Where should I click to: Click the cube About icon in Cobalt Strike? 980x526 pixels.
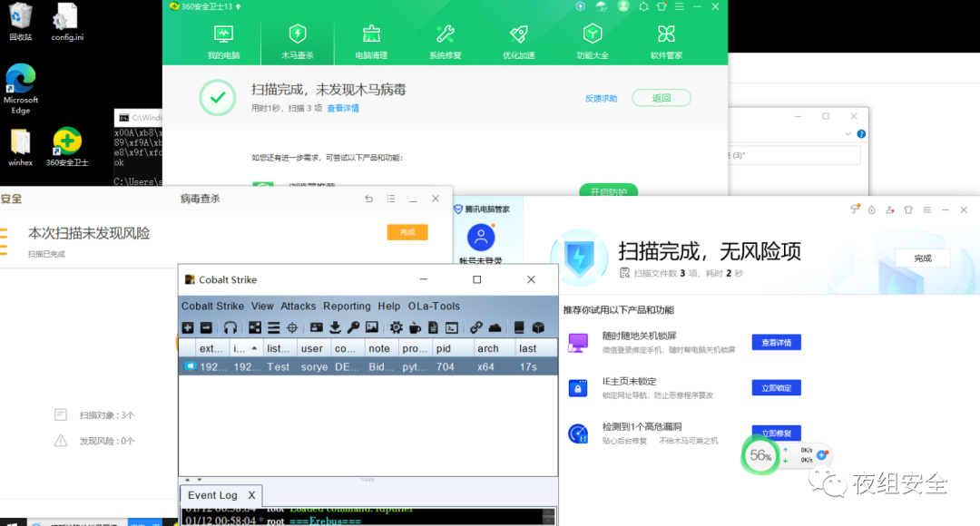(537, 327)
